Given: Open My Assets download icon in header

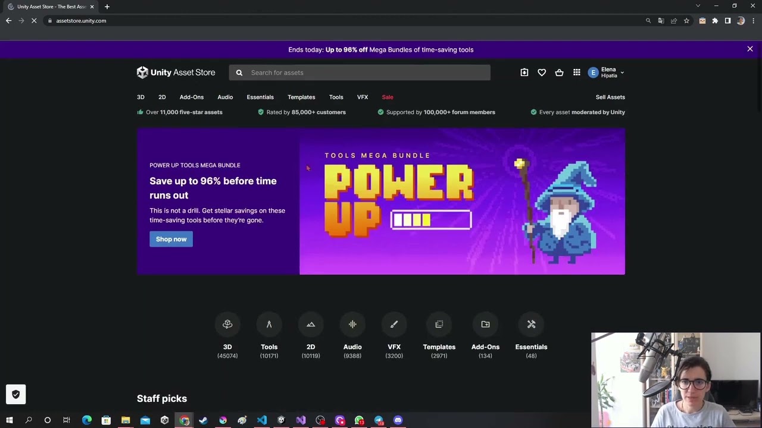Looking at the screenshot, I should (524, 73).
